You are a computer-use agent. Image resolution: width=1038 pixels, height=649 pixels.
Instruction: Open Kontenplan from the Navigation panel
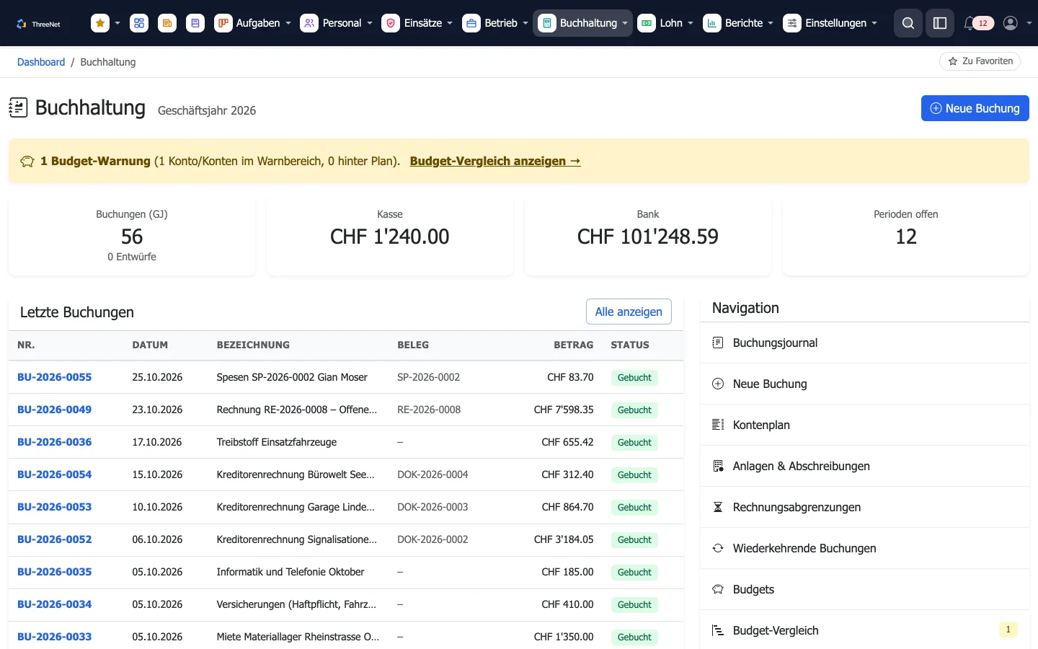click(864, 425)
